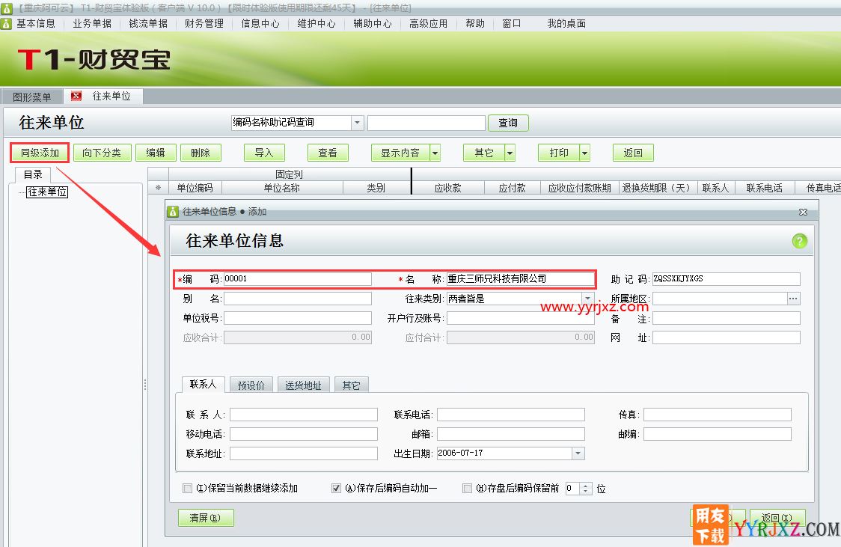Click the 删除 toolbar button
Viewport: 841px width, 547px height.
point(201,153)
